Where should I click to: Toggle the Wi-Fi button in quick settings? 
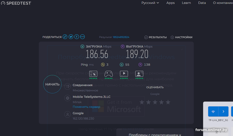coord(213,112)
